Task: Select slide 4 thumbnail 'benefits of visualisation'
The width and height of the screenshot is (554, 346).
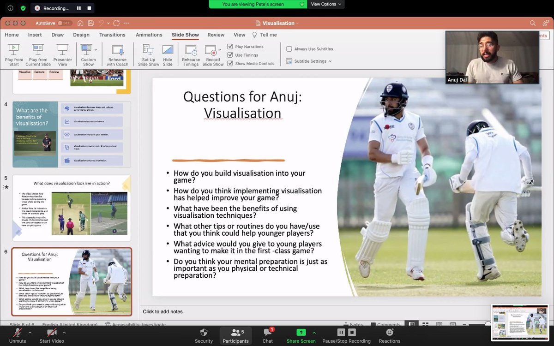Action: point(72,134)
